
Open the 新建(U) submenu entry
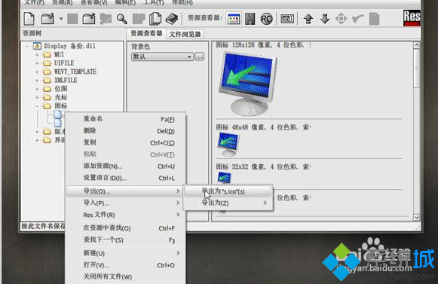click(126, 253)
